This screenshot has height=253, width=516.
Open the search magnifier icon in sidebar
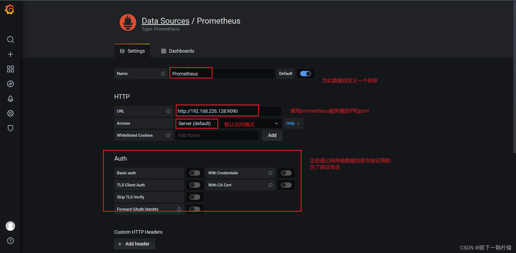tap(10, 39)
